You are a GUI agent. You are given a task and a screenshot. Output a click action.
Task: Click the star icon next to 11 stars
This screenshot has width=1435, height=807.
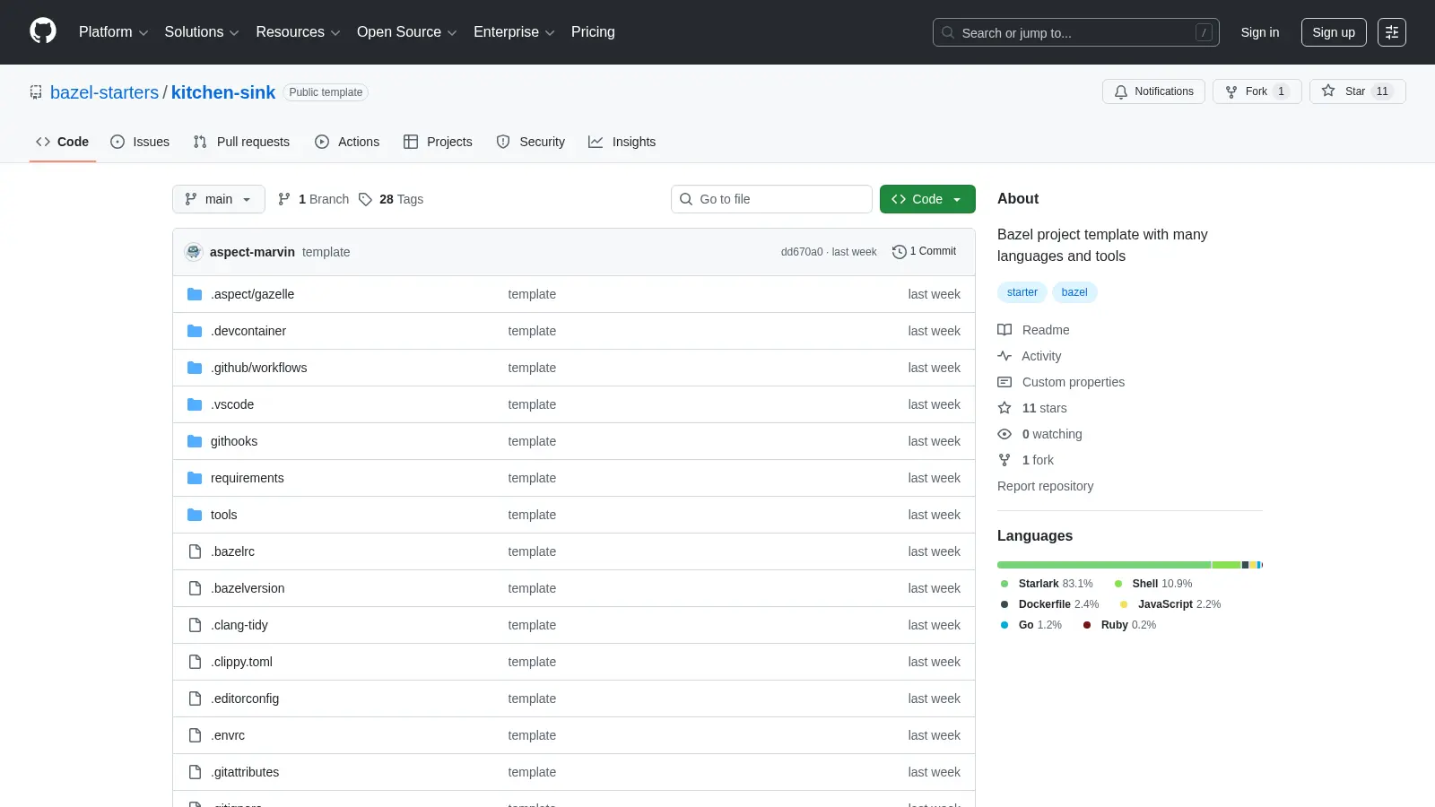1004,408
